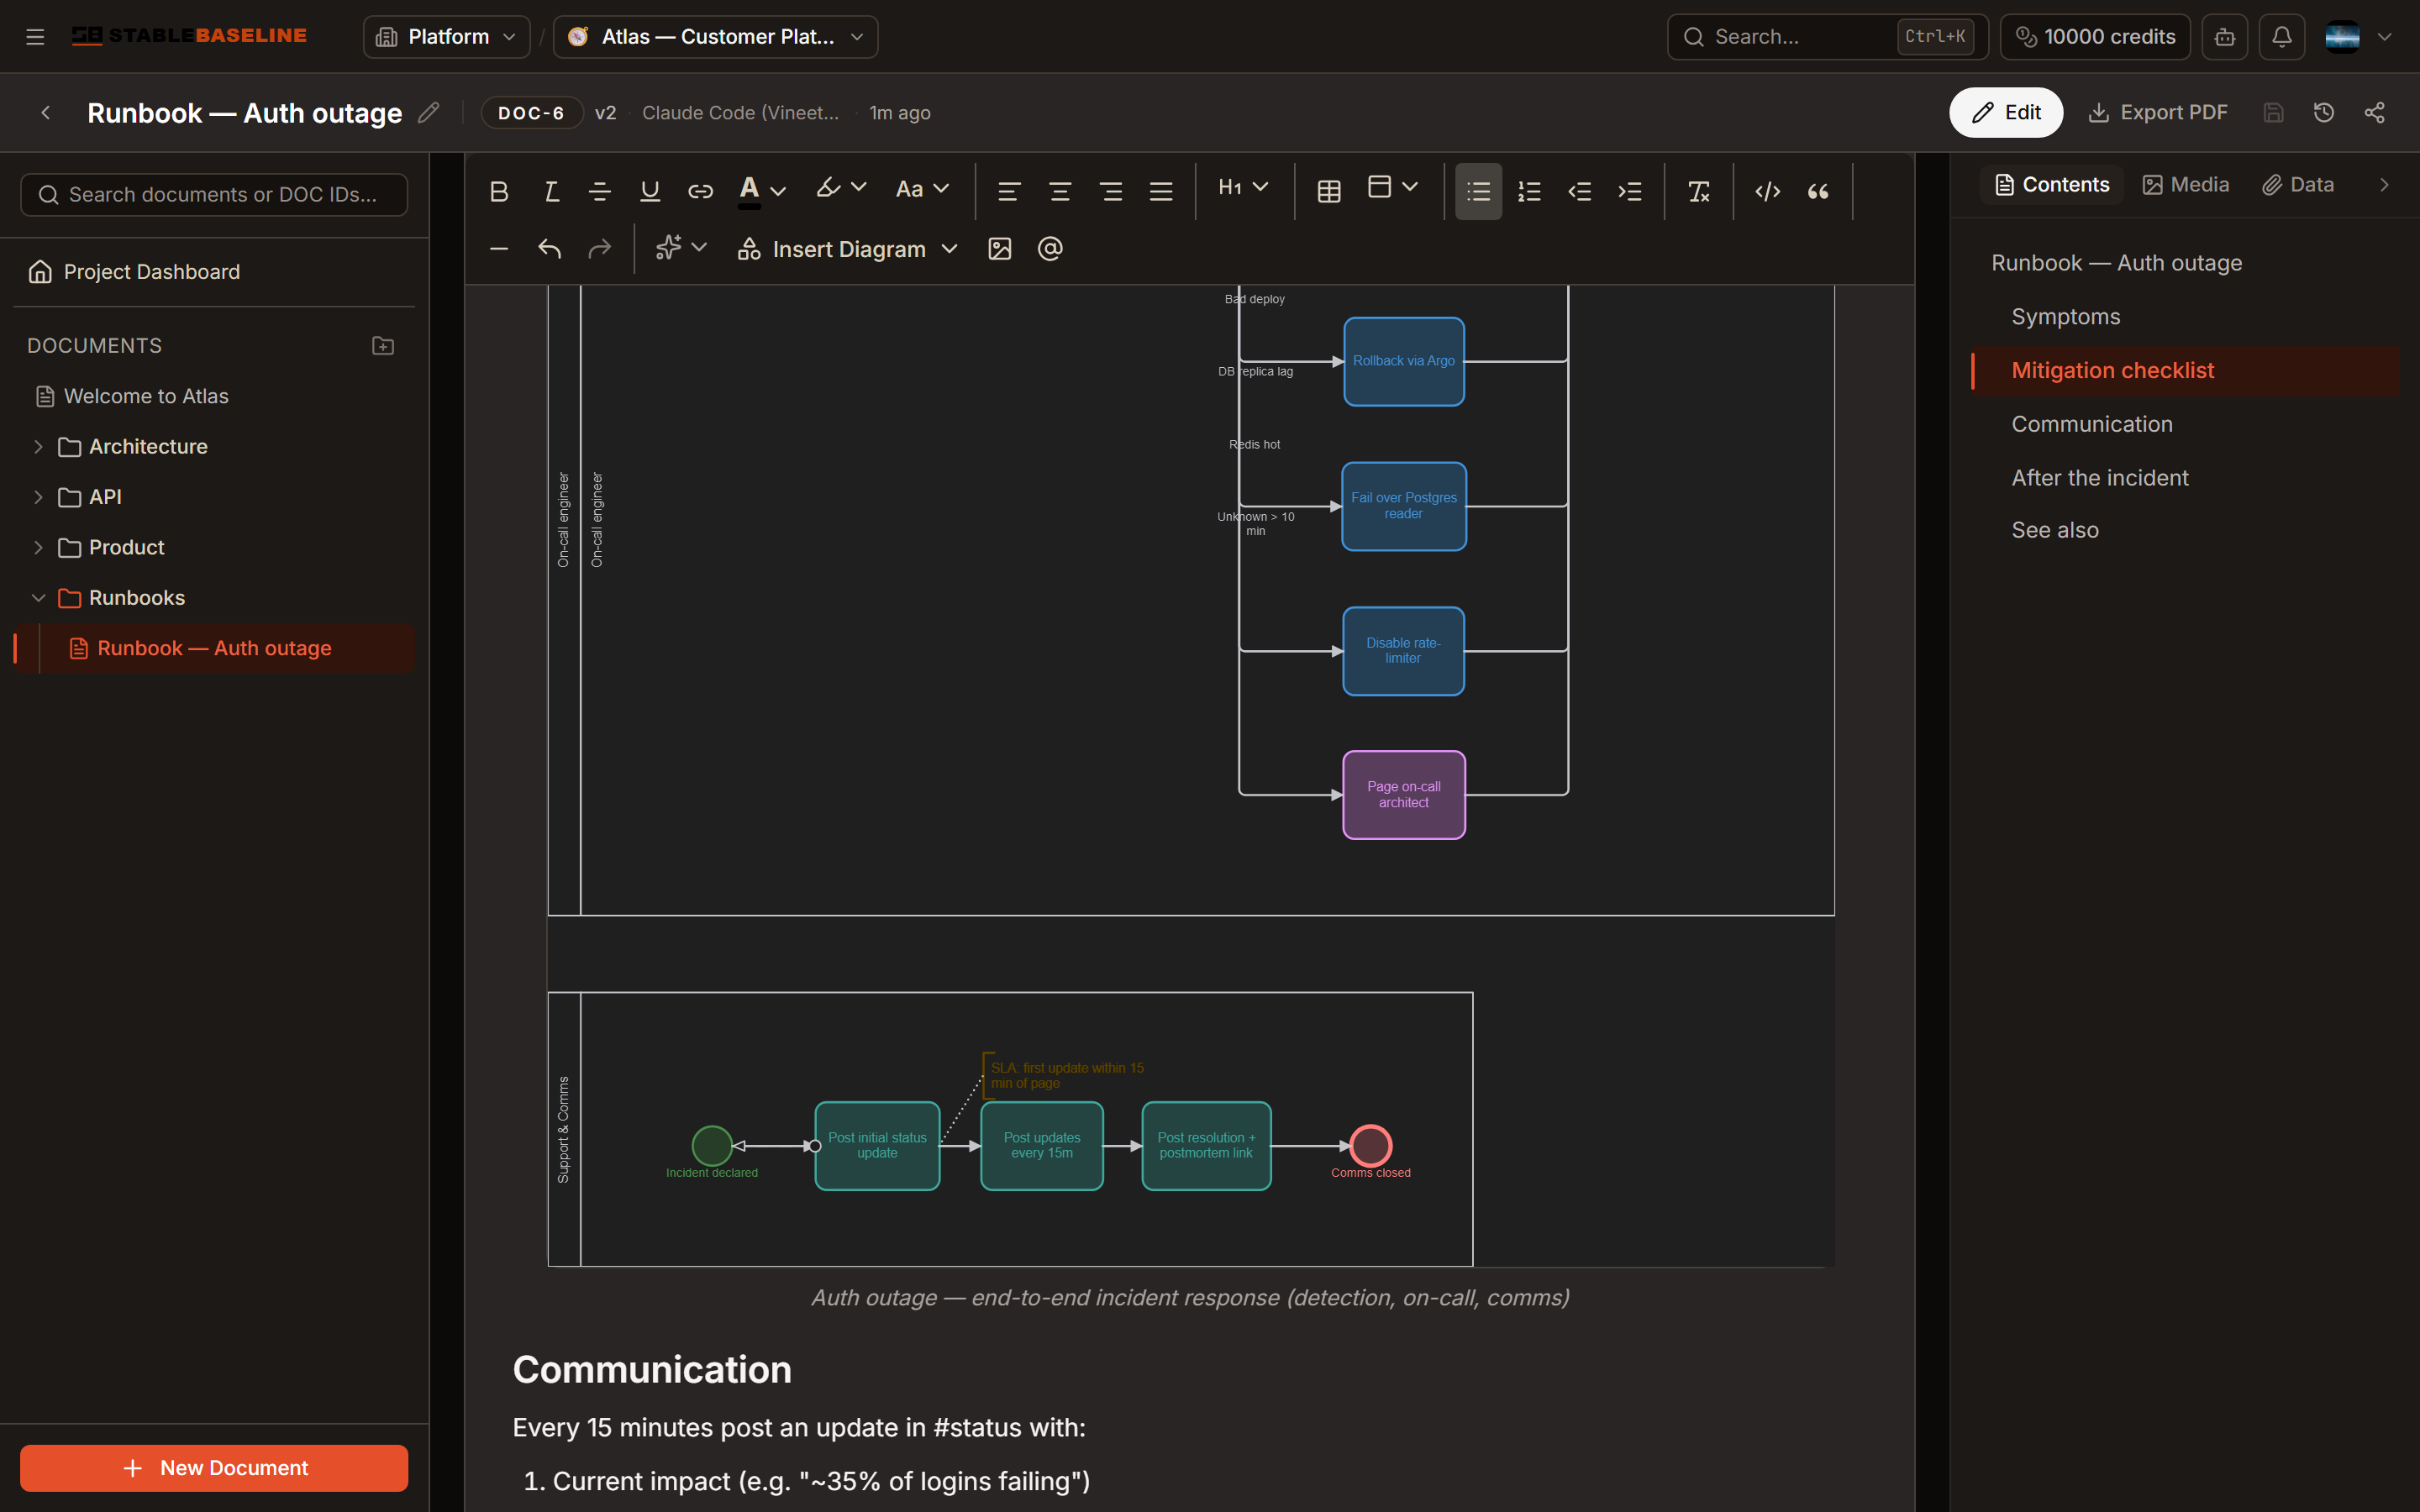The width and height of the screenshot is (2420, 1512).
Task: Open the highlight color dropdown
Action: pos(841,188)
